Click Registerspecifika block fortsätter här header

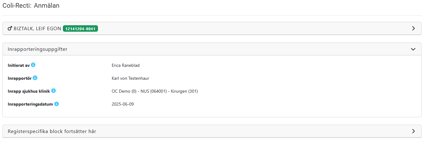pos(52,131)
